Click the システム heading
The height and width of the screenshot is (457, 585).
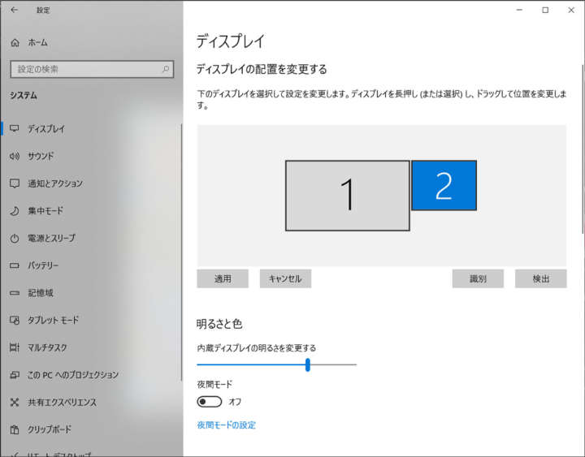pyautogui.click(x=24, y=96)
